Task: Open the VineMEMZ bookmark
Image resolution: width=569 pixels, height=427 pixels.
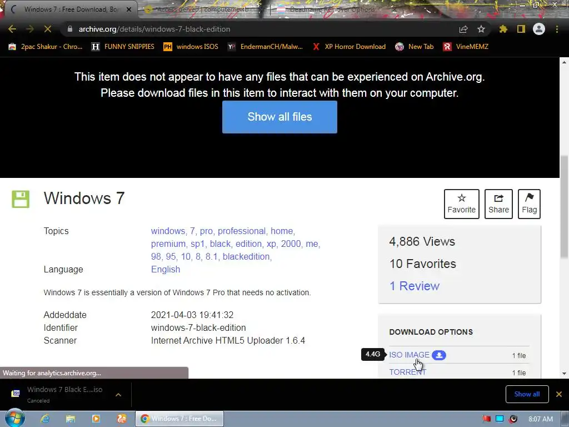Action: click(x=466, y=47)
